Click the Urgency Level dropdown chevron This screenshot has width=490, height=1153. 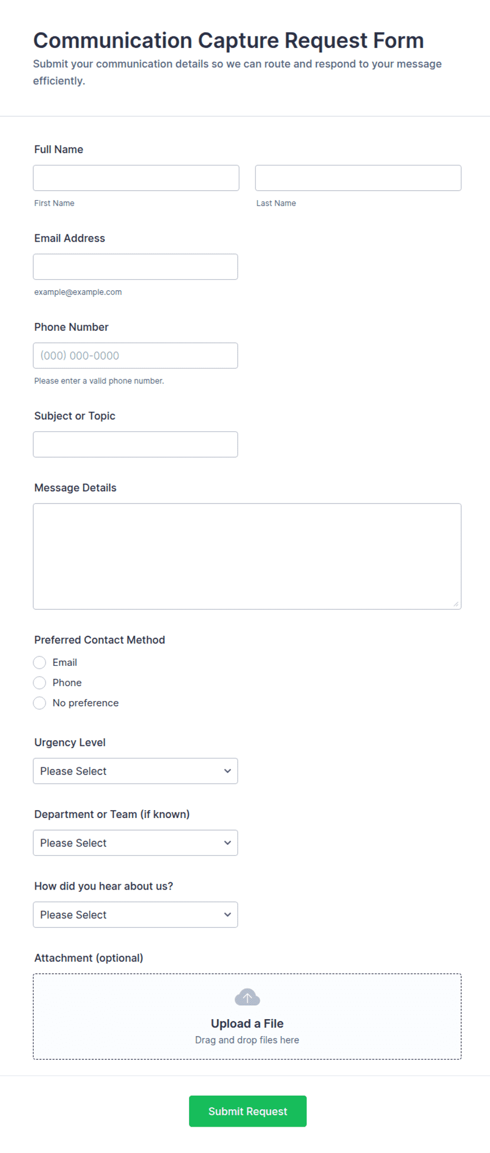(x=228, y=771)
